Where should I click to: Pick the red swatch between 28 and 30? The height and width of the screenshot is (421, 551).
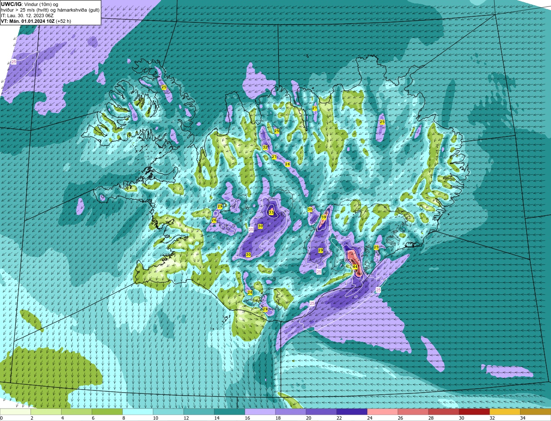click(443, 412)
